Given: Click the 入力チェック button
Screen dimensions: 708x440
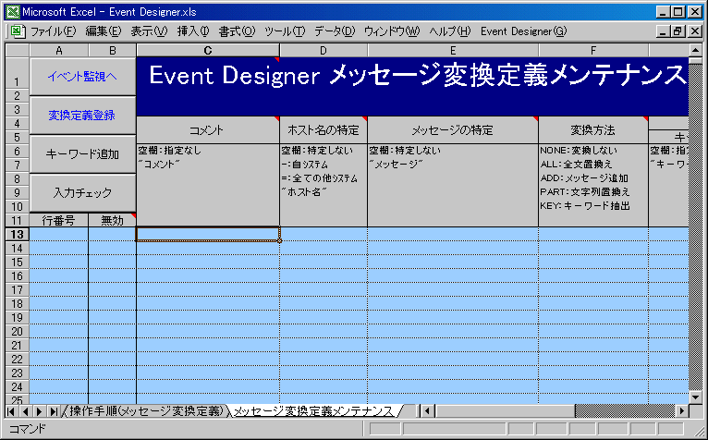Looking at the screenshot, I should pos(82,193).
